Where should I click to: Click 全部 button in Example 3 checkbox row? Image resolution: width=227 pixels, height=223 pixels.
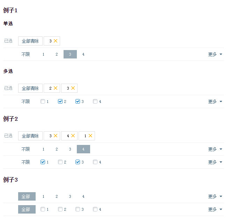pyautogui.click(x=27, y=209)
